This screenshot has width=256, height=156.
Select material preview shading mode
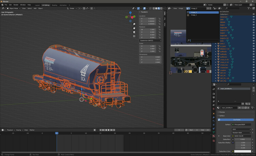pyautogui.click(x=159, y=8)
